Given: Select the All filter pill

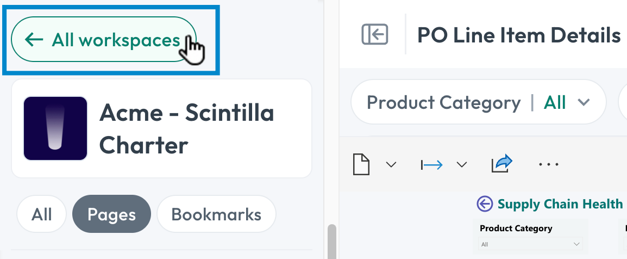Looking at the screenshot, I should [x=42, y=214].
